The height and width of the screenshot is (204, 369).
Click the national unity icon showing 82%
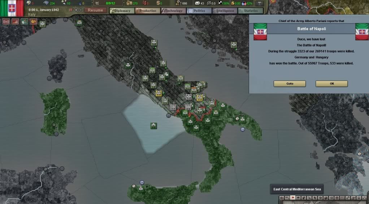244,3
